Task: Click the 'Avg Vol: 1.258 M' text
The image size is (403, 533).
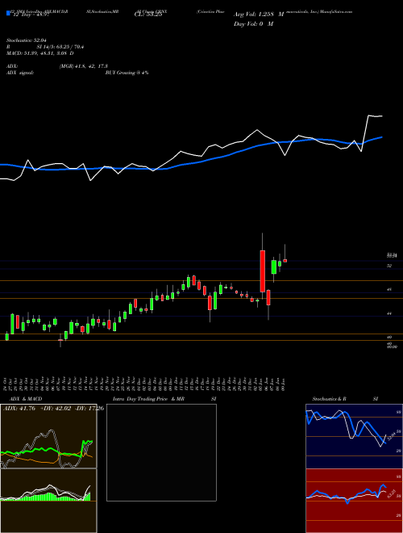Action: [x=259, y=15]
